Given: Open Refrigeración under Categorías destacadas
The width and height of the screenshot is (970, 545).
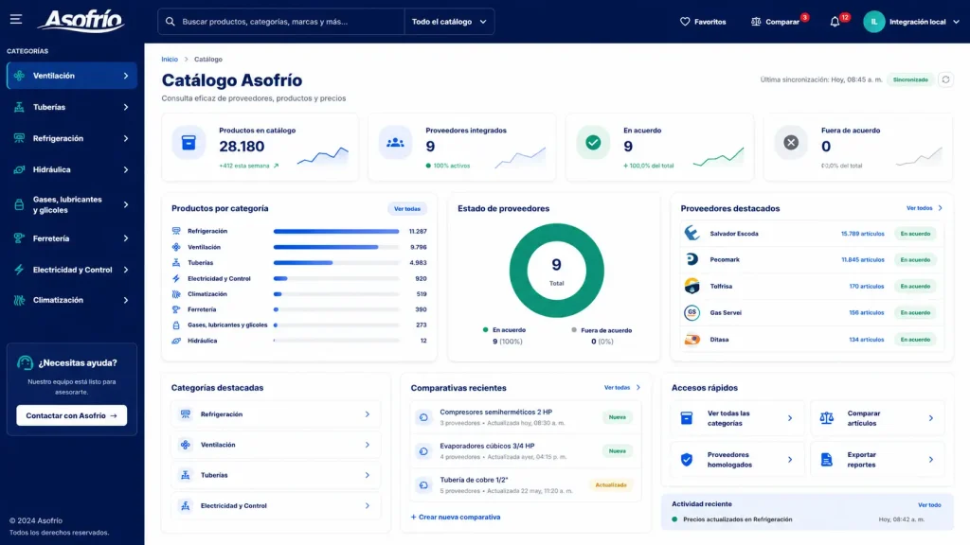Looking at the screenshot, I should 276,414.
